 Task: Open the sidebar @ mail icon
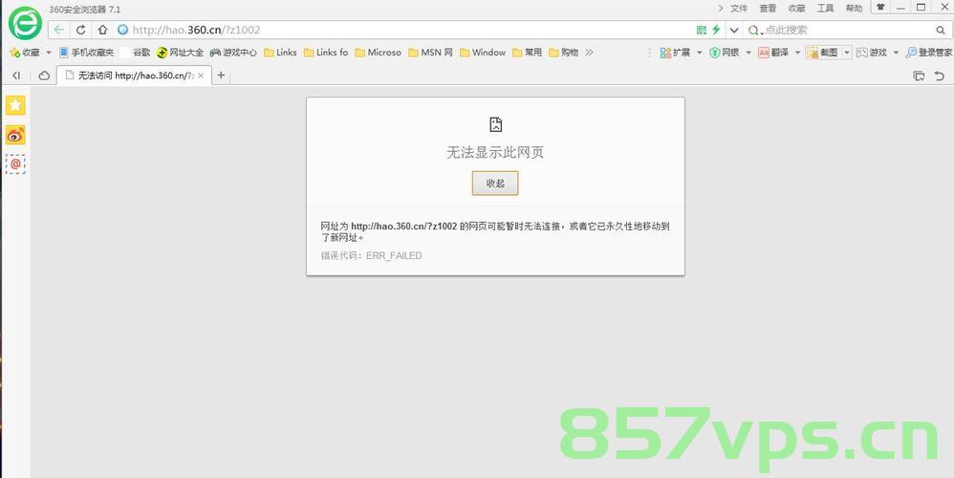coord(15,164)
